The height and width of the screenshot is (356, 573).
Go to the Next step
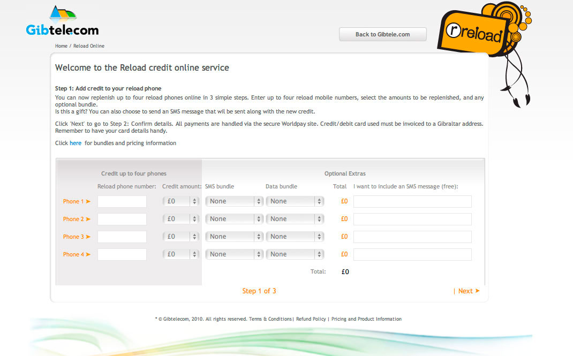tap(469, 291)
